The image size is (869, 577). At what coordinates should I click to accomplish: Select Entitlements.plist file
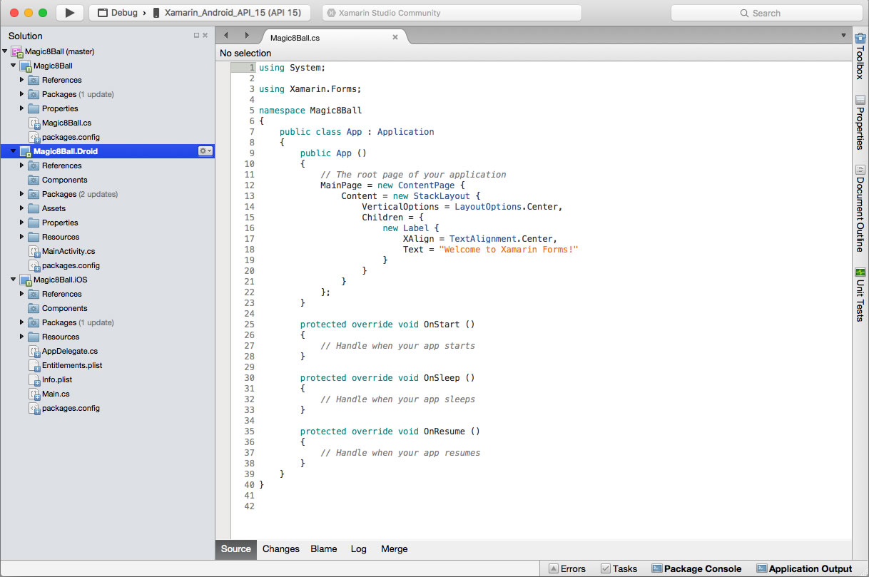[x=72, y=365]
